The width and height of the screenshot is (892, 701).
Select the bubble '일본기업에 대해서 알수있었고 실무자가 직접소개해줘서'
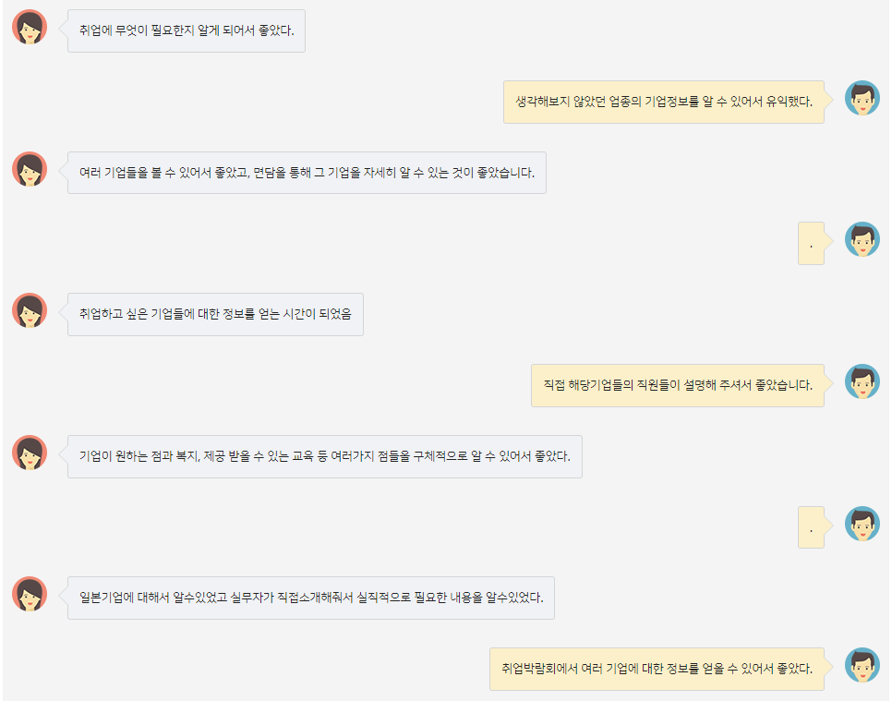tap(311, 598)
